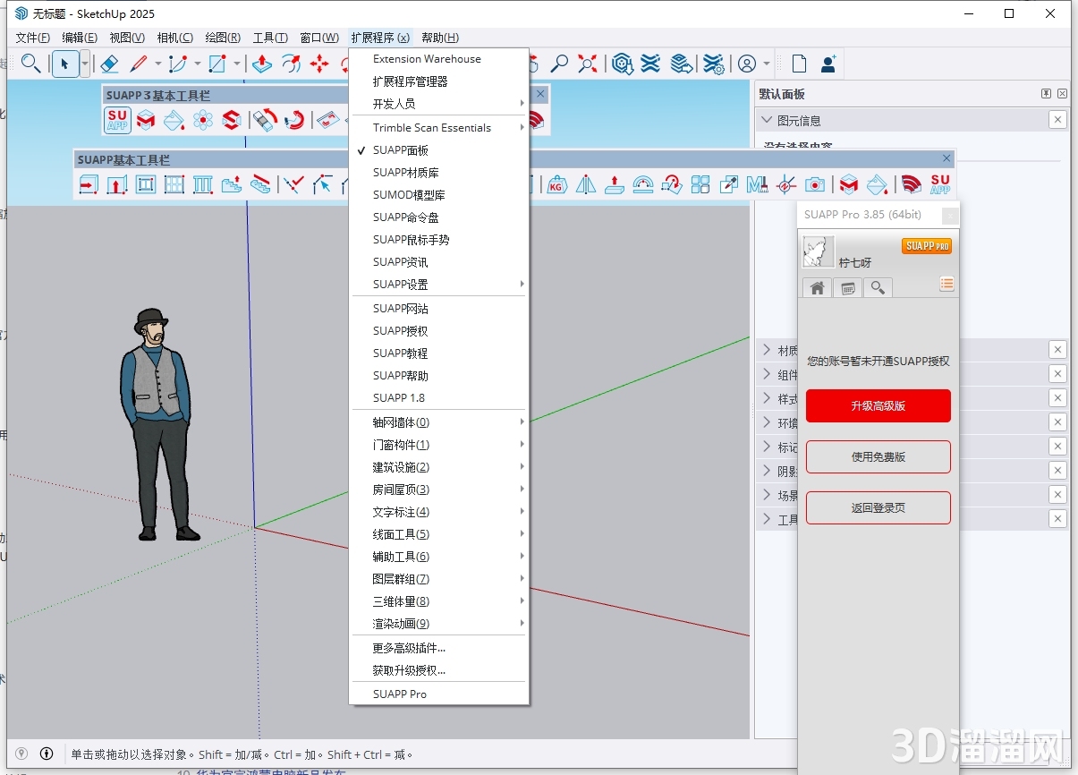The image size is (1078, 775).
Task: Select the Rectangle shape tool
Action: tap(217, 64)
